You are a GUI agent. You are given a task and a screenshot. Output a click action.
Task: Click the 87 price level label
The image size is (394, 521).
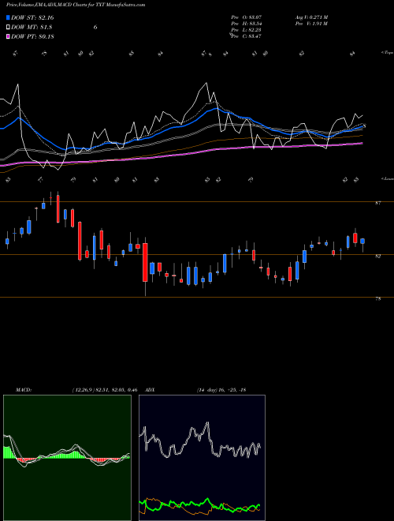(377, 203)
